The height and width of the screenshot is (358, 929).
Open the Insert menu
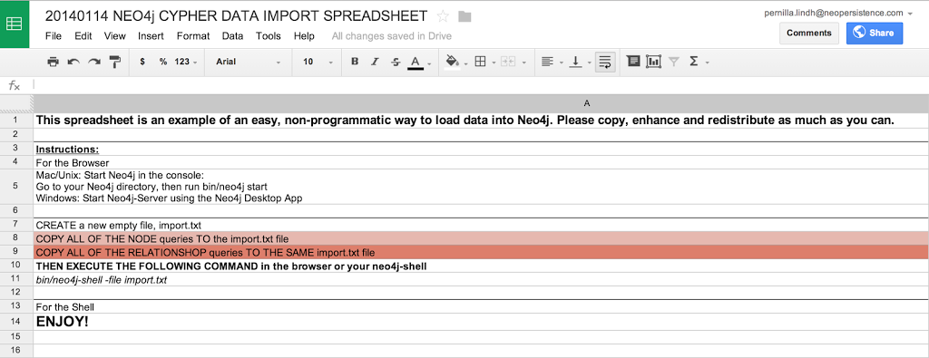152,36
